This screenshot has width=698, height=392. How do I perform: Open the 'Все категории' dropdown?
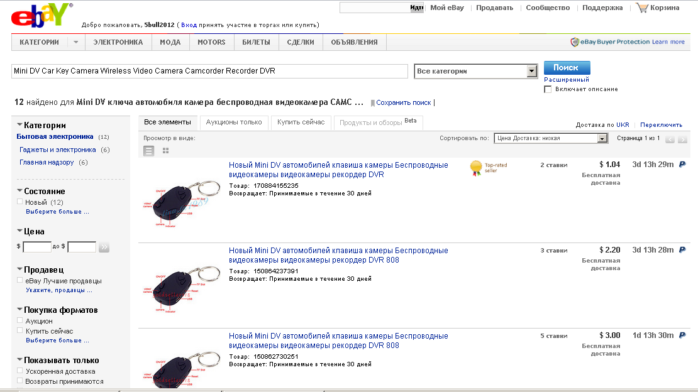click(x=476, y=71)
